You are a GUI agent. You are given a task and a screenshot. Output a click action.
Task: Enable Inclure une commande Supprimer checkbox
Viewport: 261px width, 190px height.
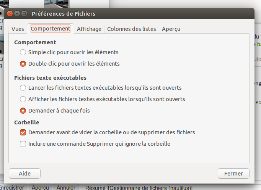tap(23, 144)
